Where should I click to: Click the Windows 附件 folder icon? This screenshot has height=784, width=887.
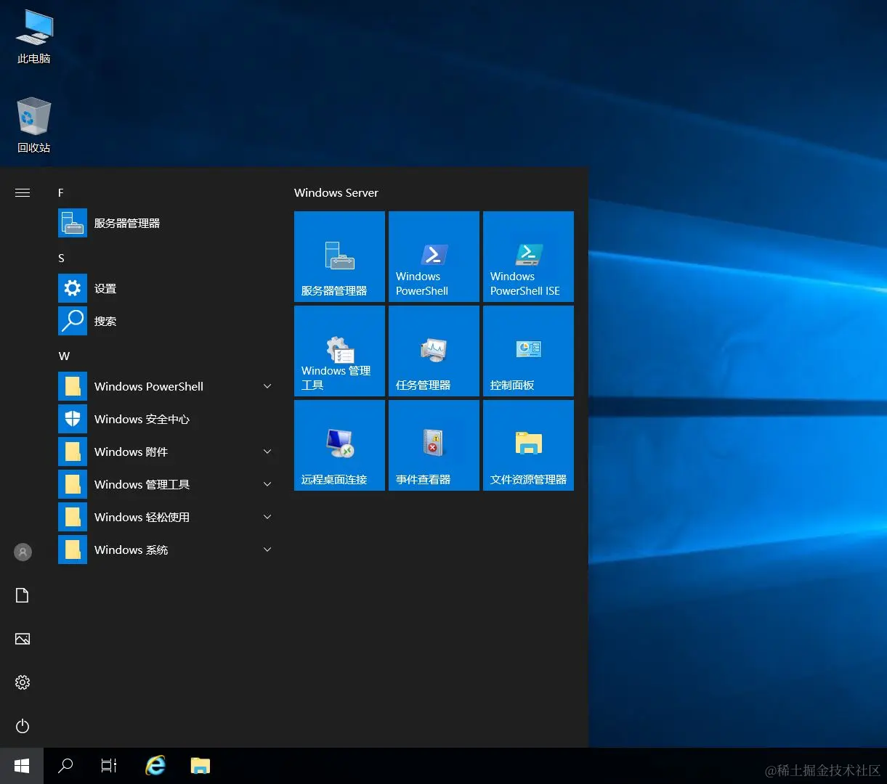[73, 452]
